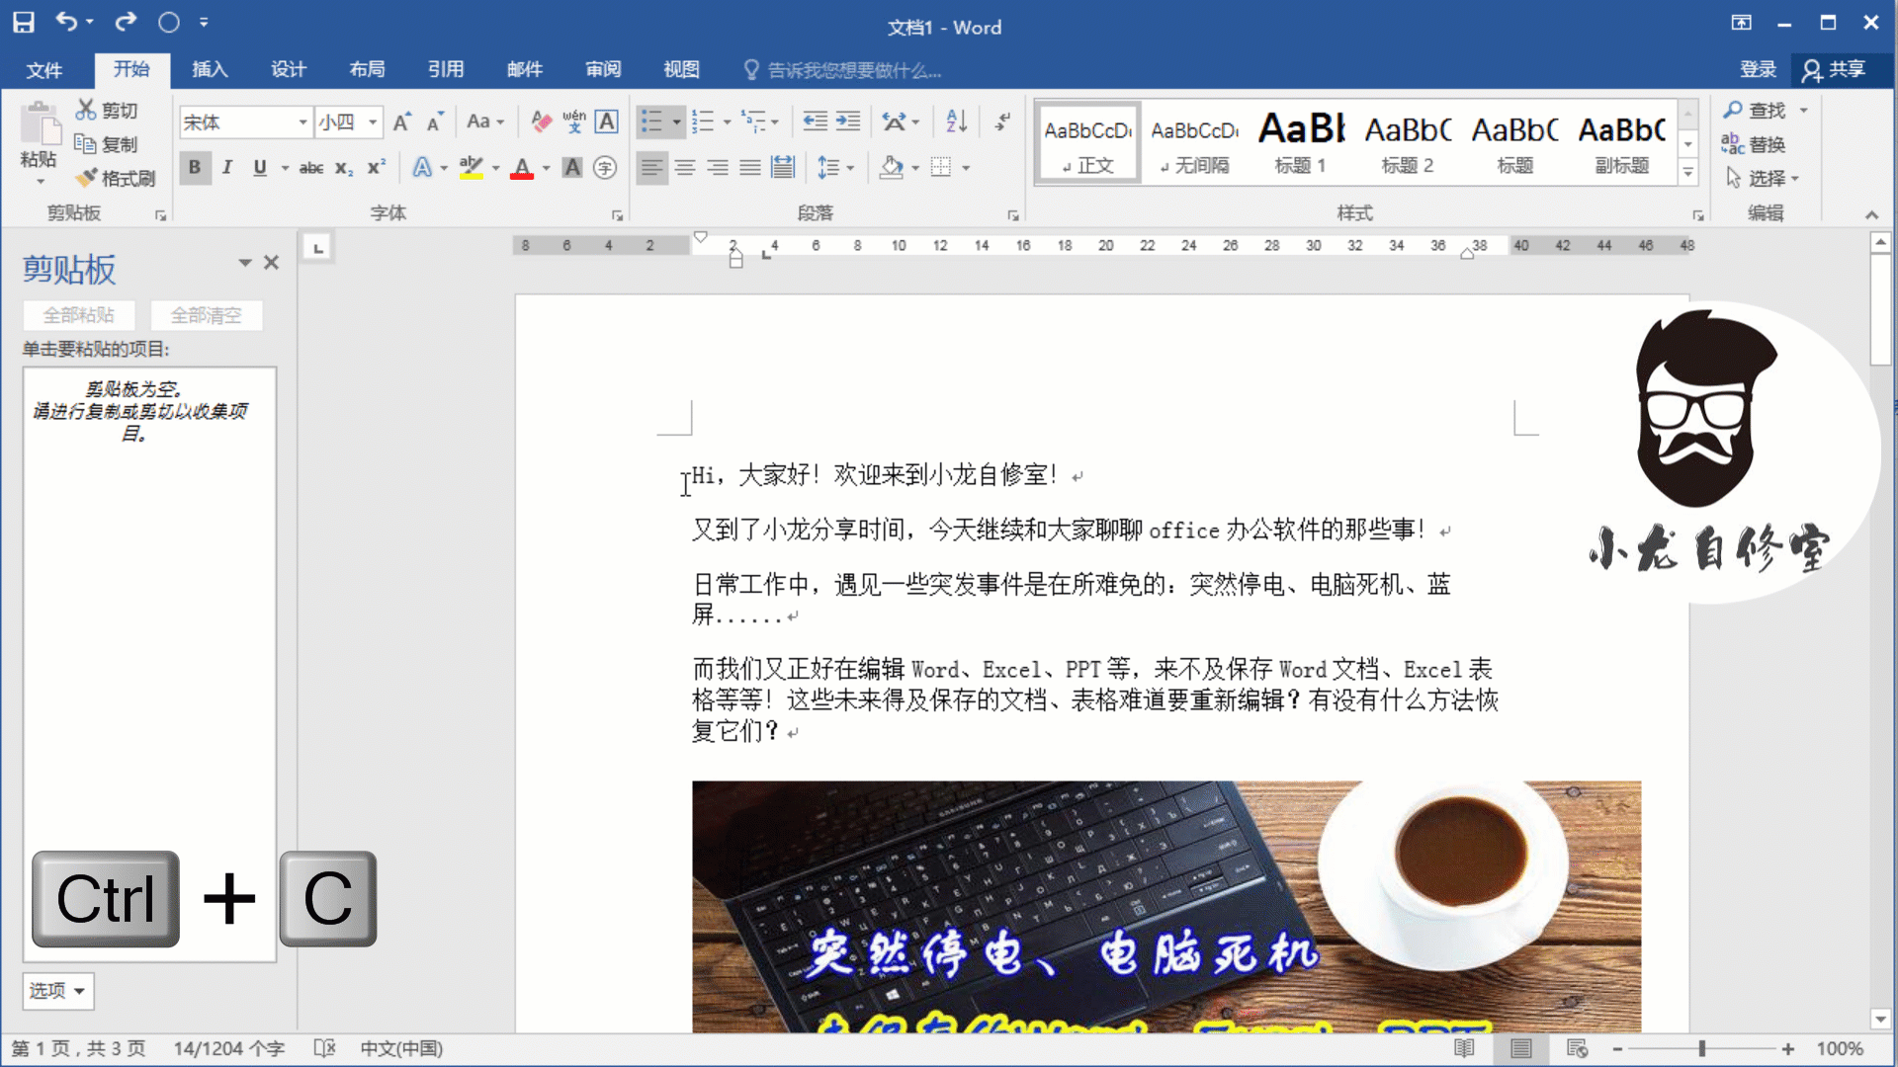The width and height of the screenshot is (1898, 1067).
Task: Click the zoom slider handle
Action: coord(1702,1048)
